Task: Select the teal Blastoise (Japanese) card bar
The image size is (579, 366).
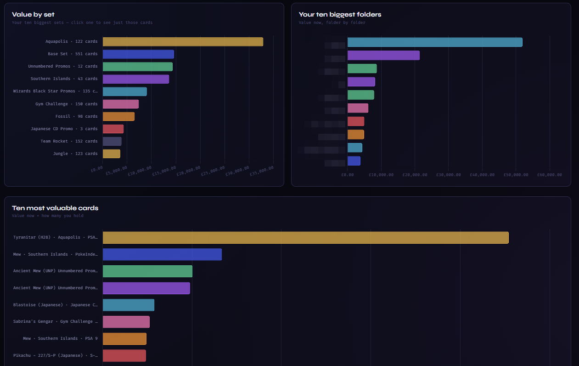Action: pyautogui.click(x=129, y=305)
